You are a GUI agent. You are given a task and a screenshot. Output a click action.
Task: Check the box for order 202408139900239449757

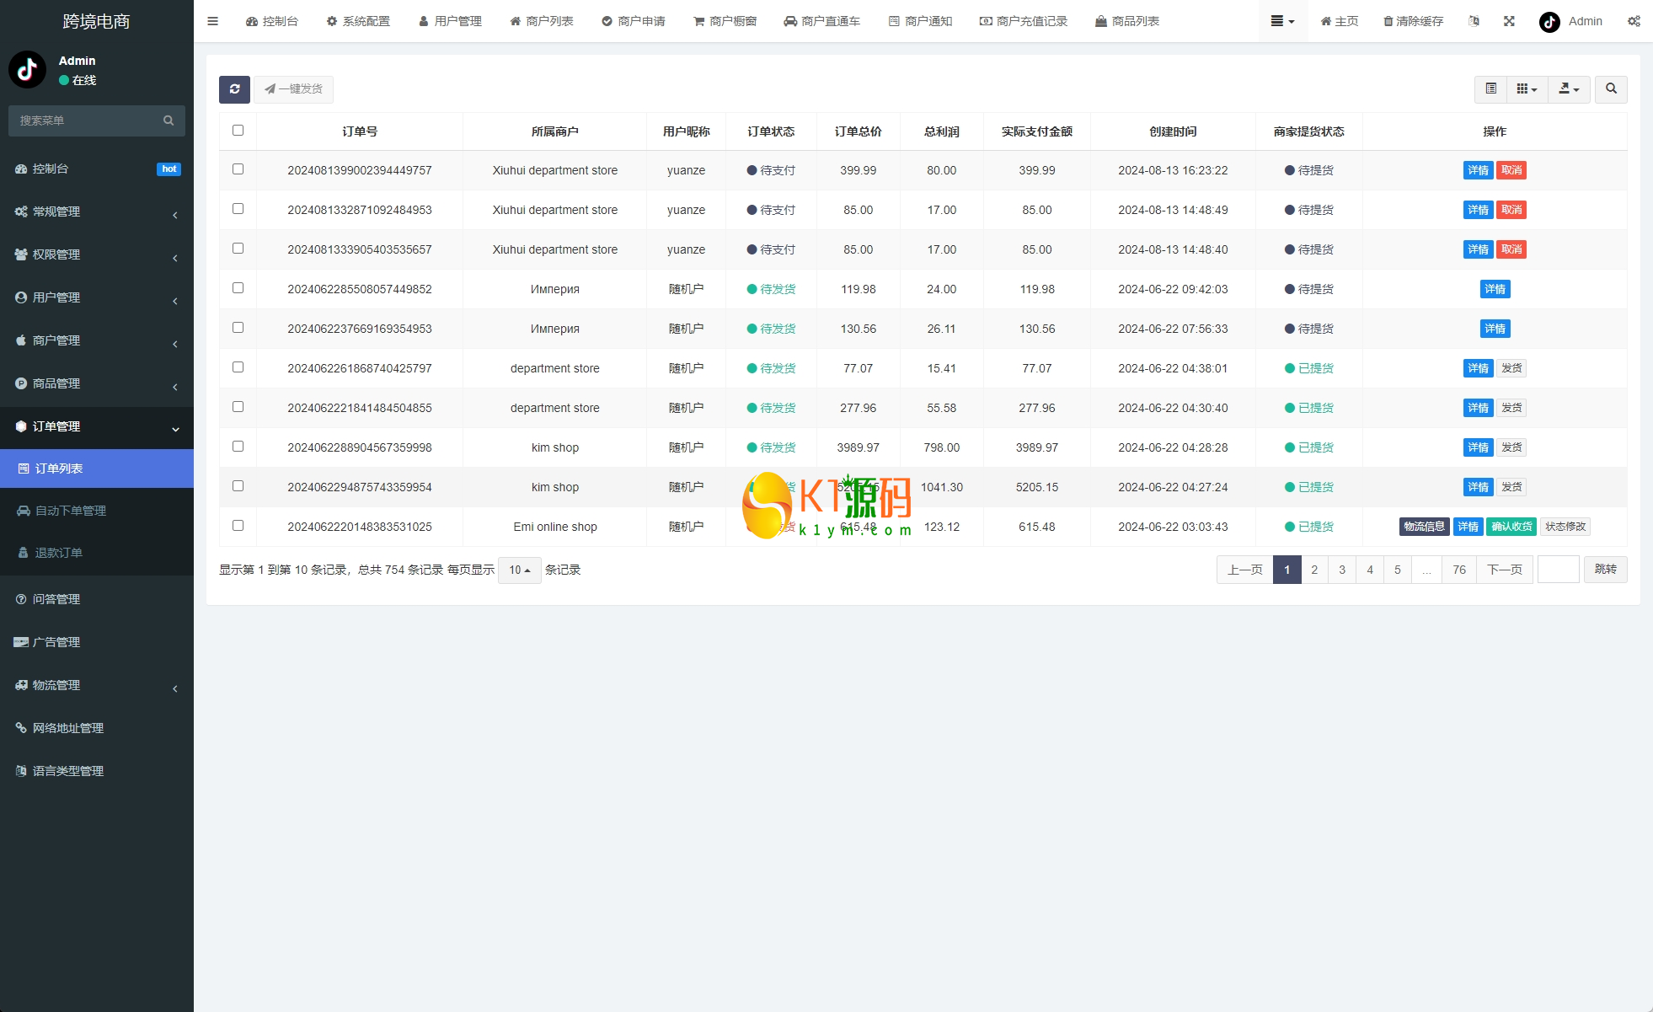tap(238, 169)
